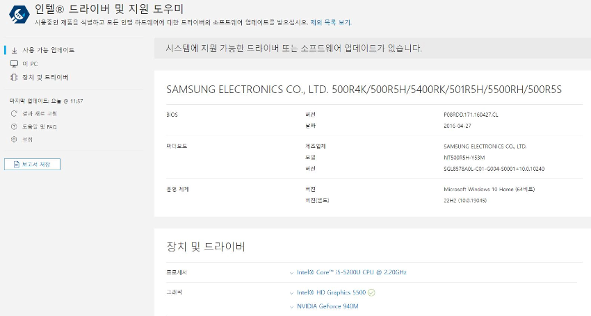This screenshot has height=316, width=591.
Task: Click the BIOS row label
Action: point(172,115)
